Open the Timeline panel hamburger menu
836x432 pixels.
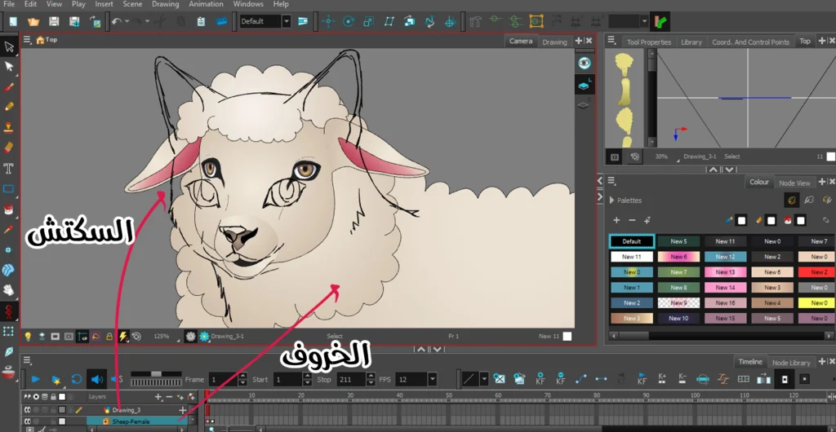pyautogui.click(x=27, y=360)
